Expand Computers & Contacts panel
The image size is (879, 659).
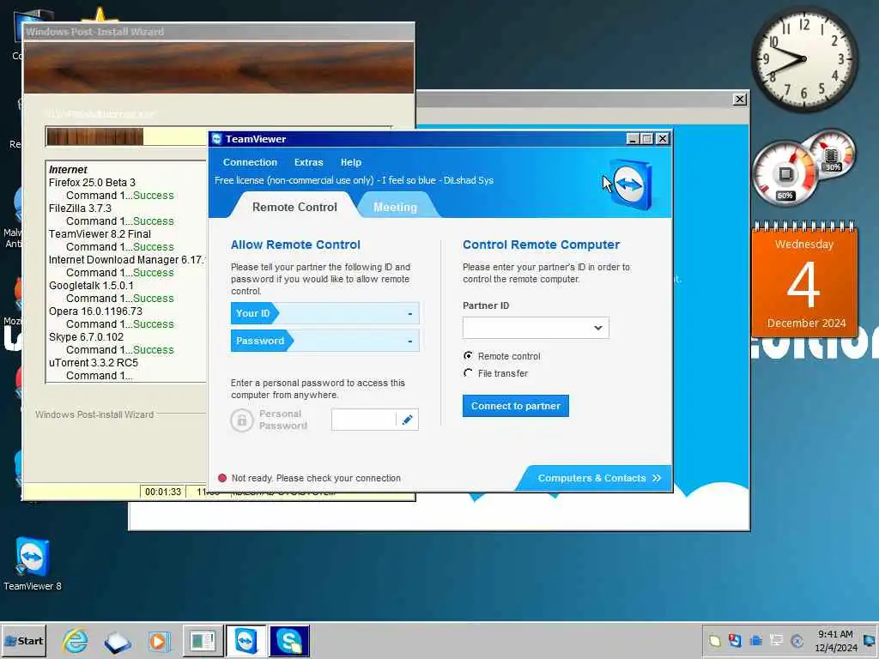coord(598,478)
